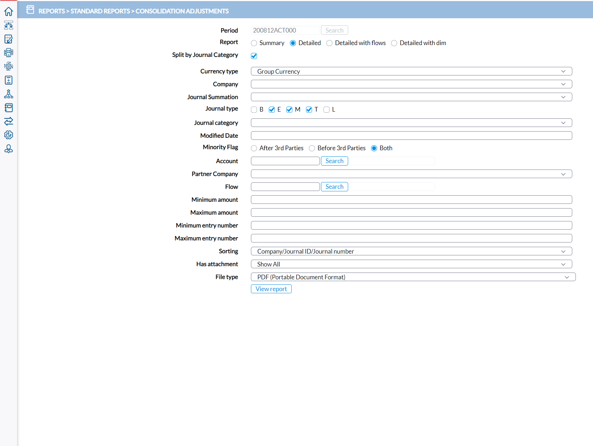Open the Currency type dropdown

411,71
